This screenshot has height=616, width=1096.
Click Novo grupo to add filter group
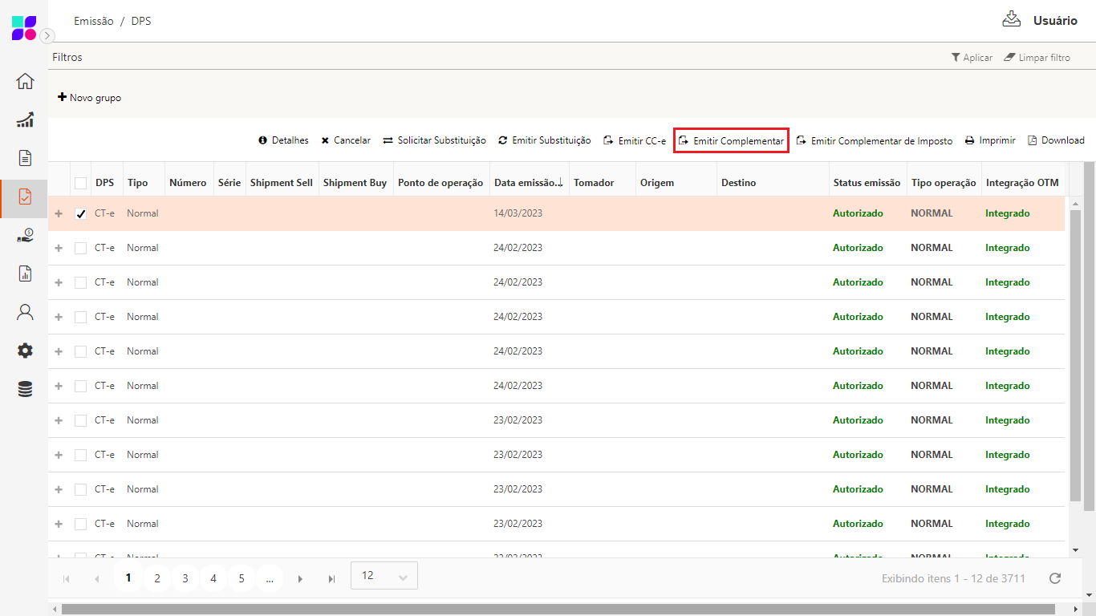(89, 98)
